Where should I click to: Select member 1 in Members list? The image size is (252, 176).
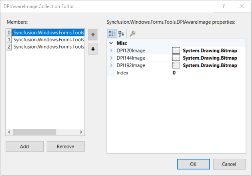pyautogui.click(x=45, y=40)
